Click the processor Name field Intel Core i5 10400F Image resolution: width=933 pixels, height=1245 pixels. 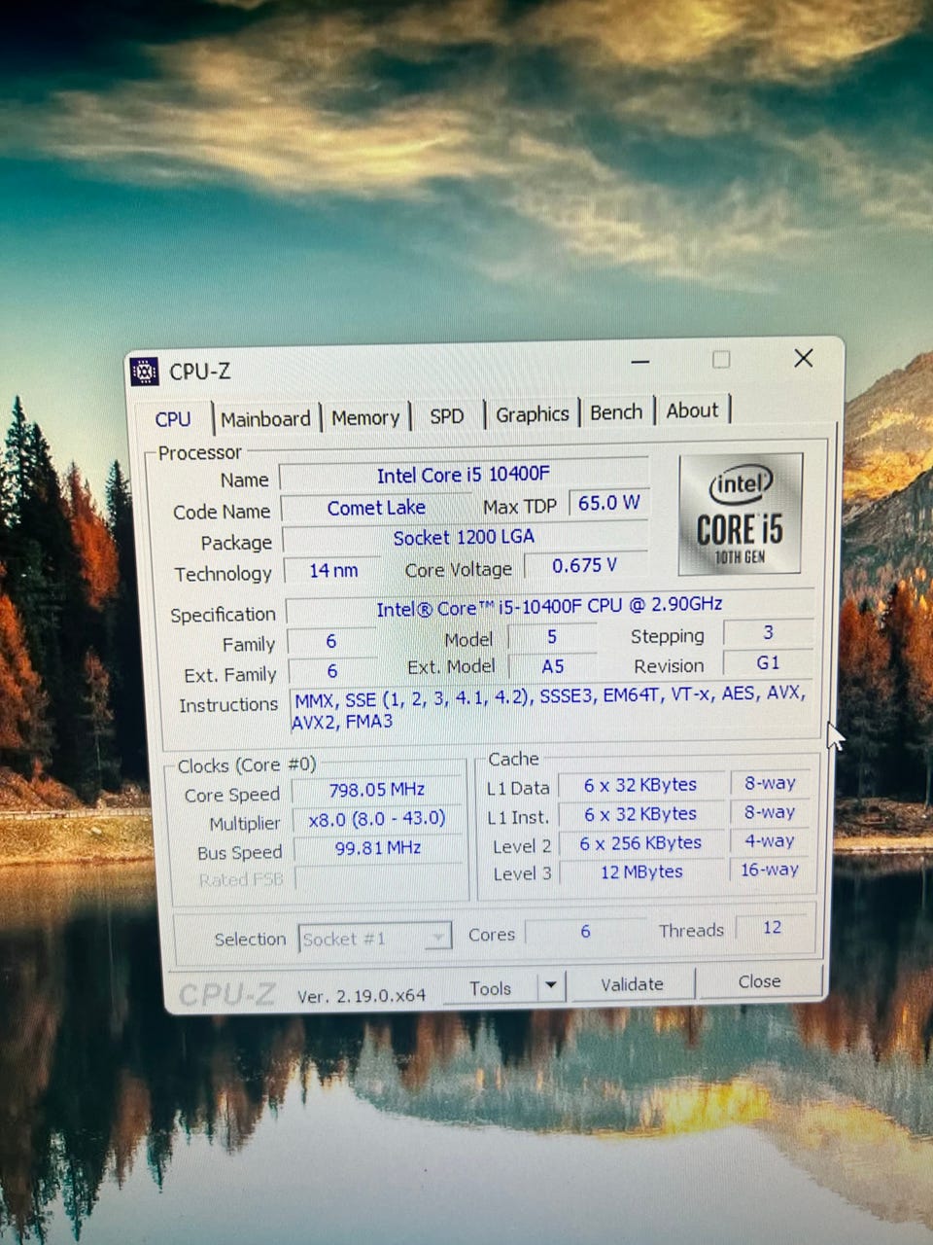click(x=464, y=475)
